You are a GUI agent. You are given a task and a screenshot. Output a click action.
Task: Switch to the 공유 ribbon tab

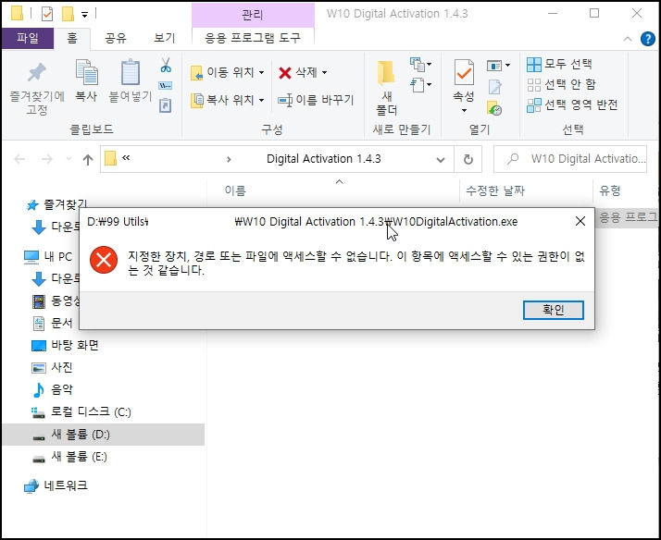(x=116, y=38)
